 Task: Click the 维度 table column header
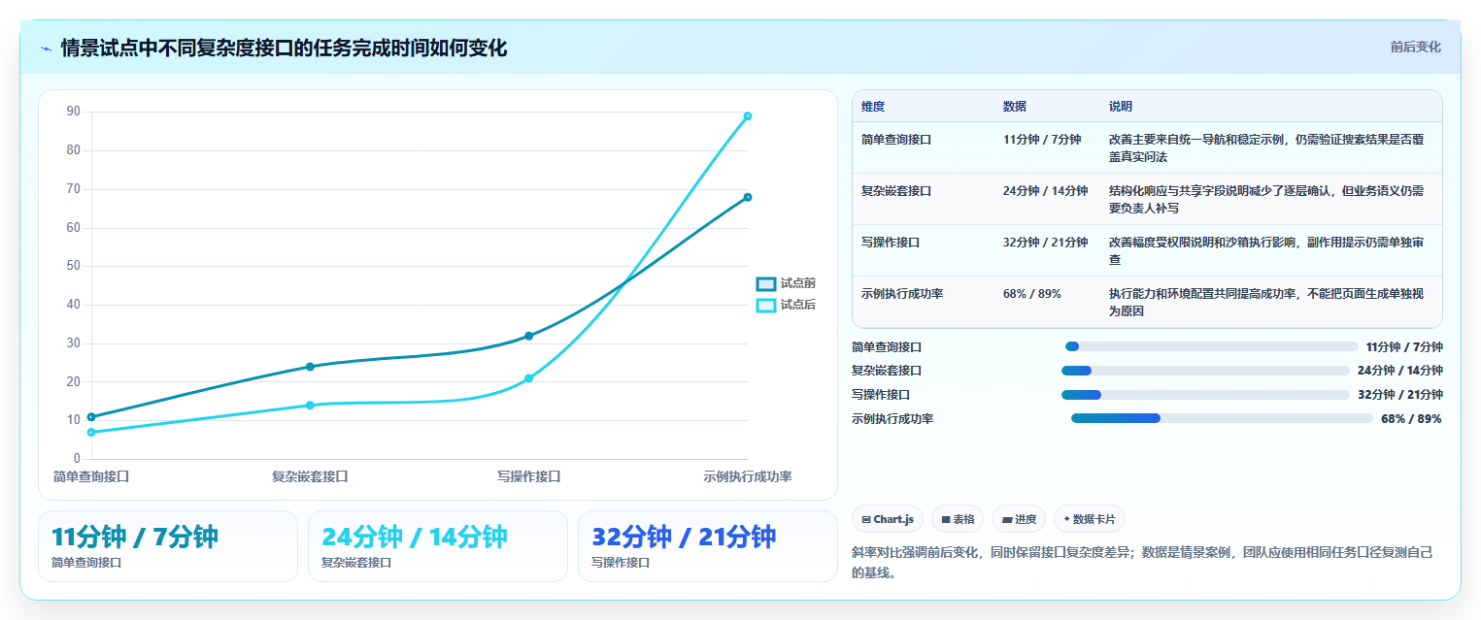(873, 107)
